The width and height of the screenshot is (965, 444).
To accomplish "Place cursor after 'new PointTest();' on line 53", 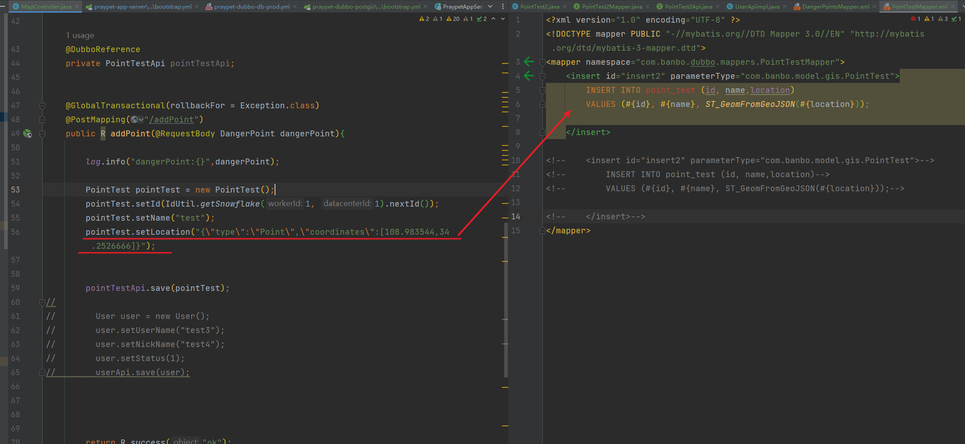I will click(x=275, y=190).
